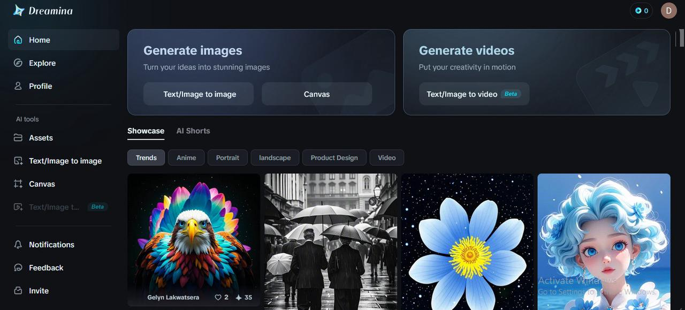Image resolution: width=685 pixels, height=310 pixels.
Task: Click author name Gelyn Lakwatsera
Action: click(x=173, y=297)
